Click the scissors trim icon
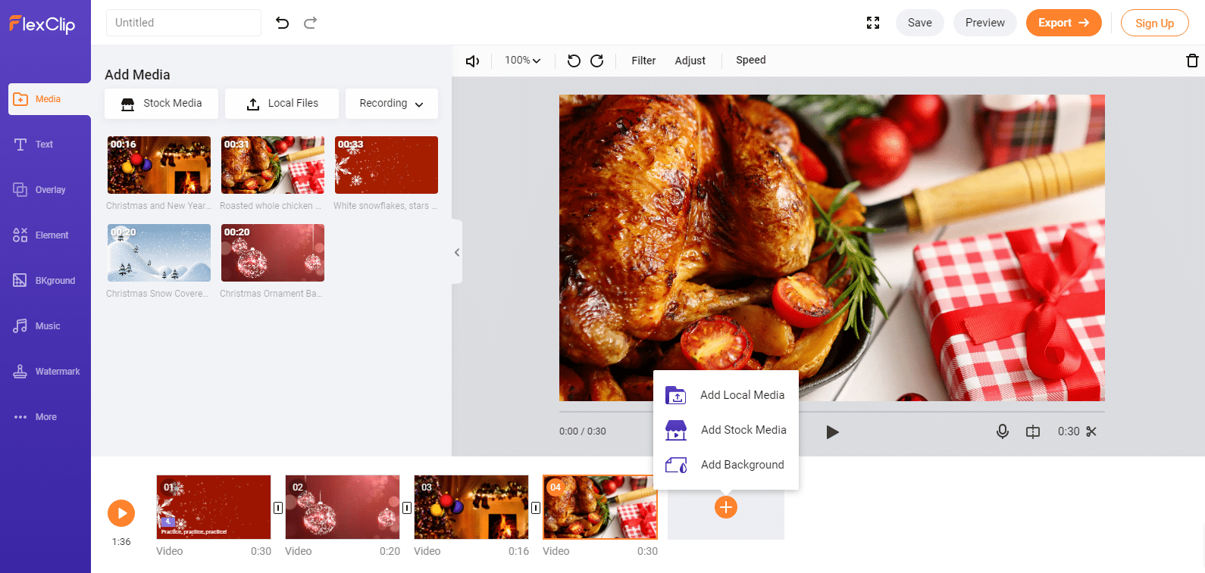The width and height of the screenshot is (1205, 573). point(1091,431)
